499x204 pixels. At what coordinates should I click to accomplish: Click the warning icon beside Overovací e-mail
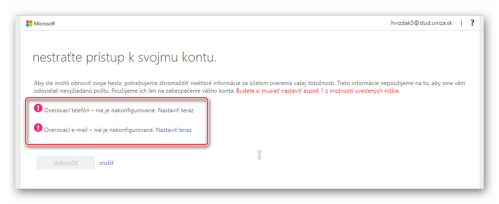tap(38, 128)
